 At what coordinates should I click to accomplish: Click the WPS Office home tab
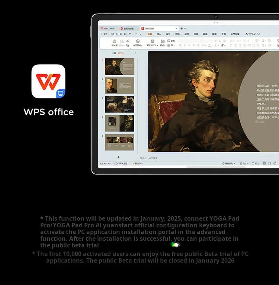click(x=108, y=29)
